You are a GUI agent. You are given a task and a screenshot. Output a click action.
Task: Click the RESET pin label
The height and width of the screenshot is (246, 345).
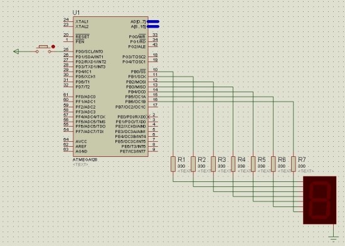pos(82,37)
